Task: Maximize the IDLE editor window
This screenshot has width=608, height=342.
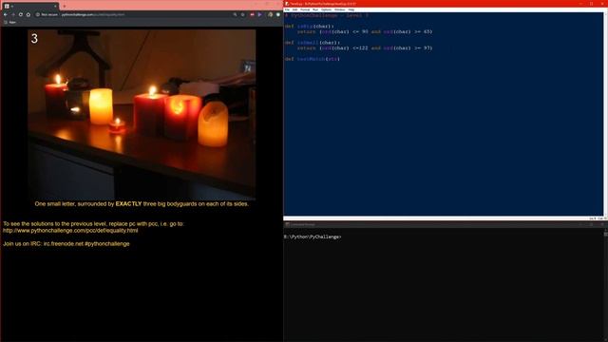Action: [591, 4]
